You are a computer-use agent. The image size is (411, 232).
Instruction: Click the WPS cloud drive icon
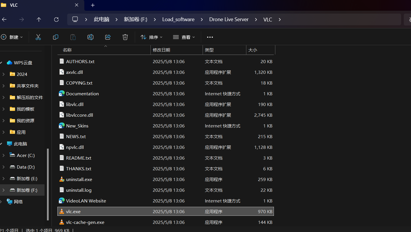click(x=10, y=63)
